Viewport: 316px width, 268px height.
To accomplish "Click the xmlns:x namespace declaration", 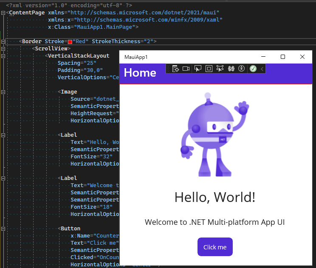I will point(135,20).
